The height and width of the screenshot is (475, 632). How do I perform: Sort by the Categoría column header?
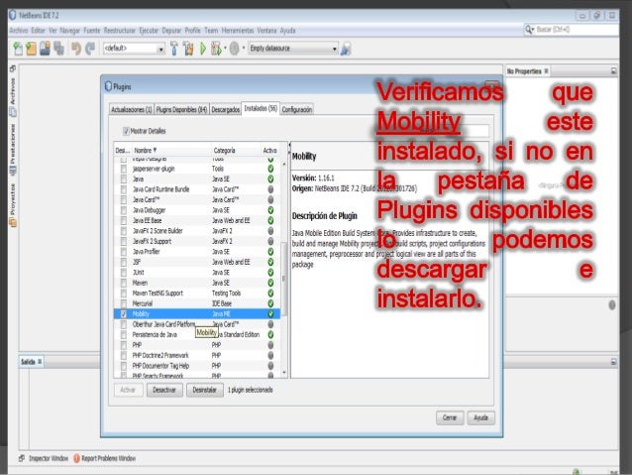(x=224, y=150)
